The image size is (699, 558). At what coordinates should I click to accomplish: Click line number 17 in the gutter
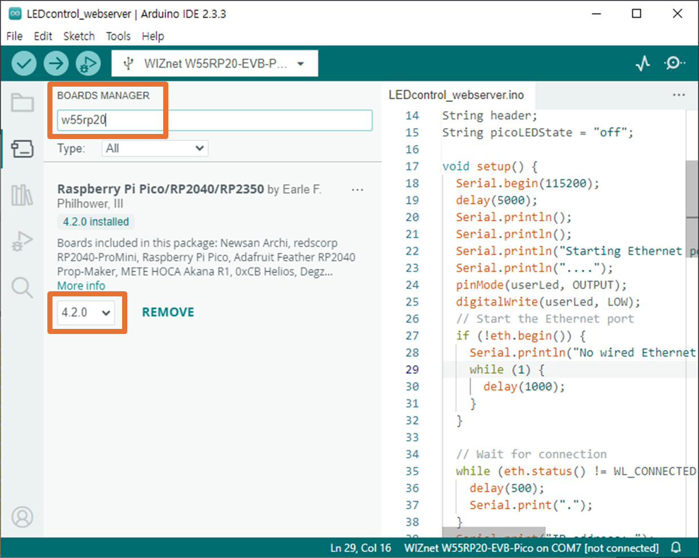pyautogui.click(x=412, y=166)
